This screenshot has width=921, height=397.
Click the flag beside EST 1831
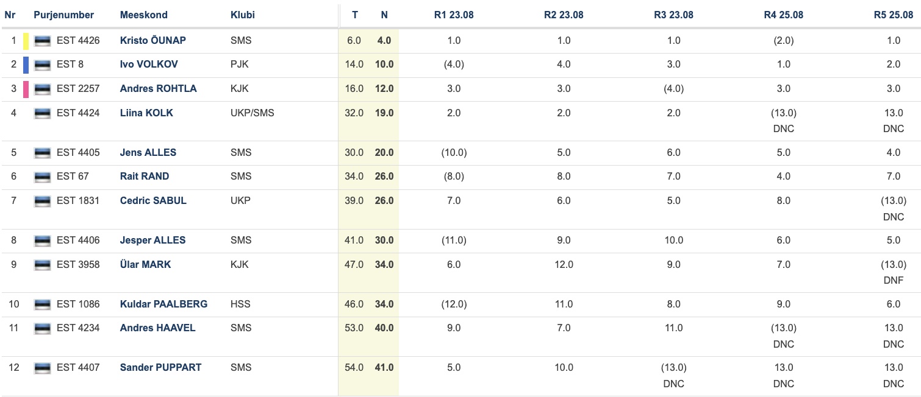pos(42,202)
